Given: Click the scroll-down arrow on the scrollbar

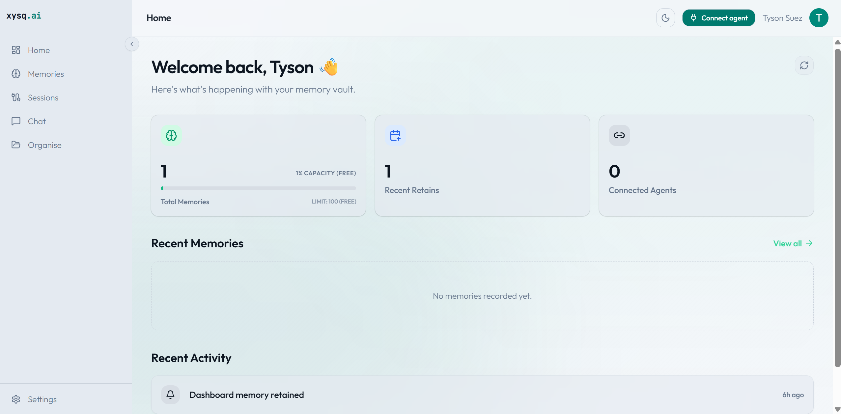Looking at the screenshot, I should pyautogui.click(x=837, y=410).
